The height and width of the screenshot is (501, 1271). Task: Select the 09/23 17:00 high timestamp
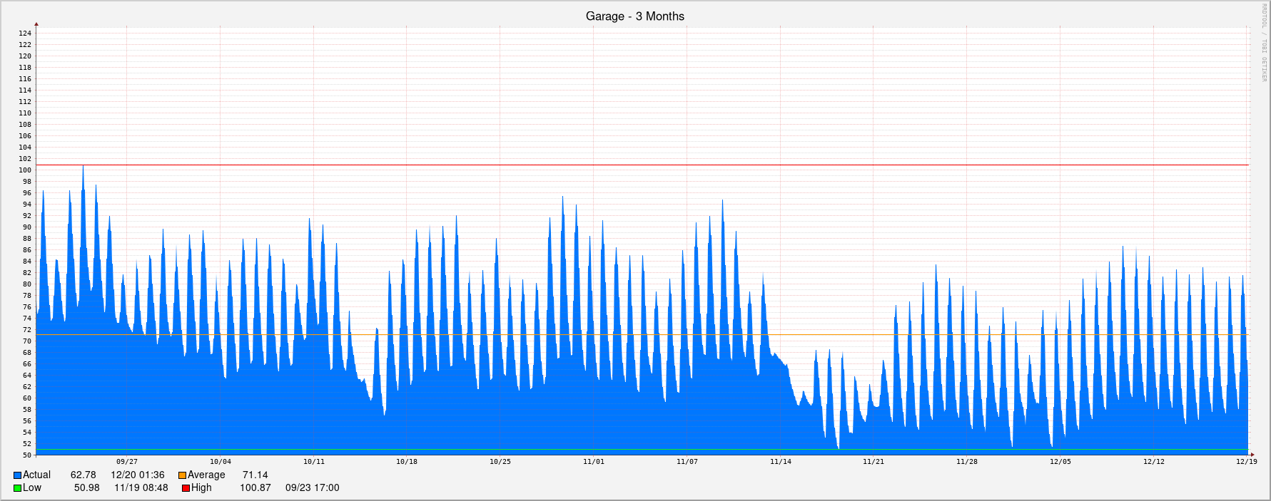pos(312,488)
